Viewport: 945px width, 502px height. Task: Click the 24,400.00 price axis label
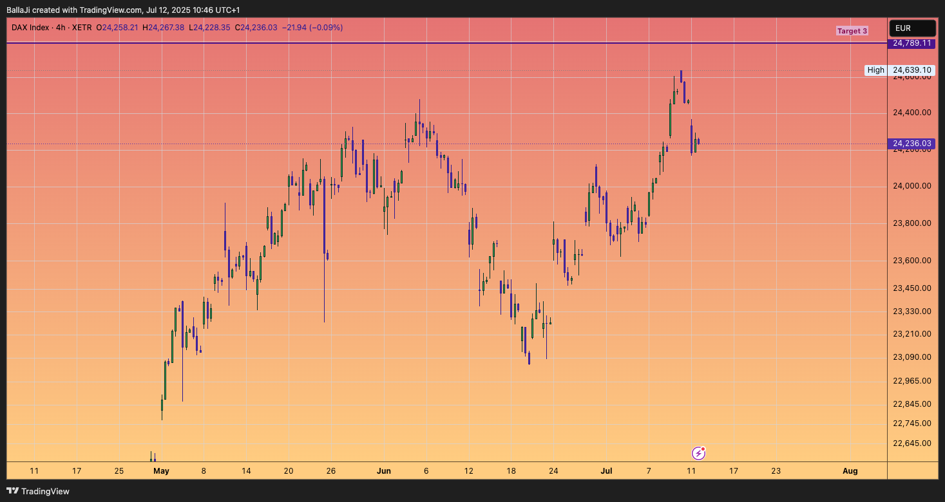point(912,113)
